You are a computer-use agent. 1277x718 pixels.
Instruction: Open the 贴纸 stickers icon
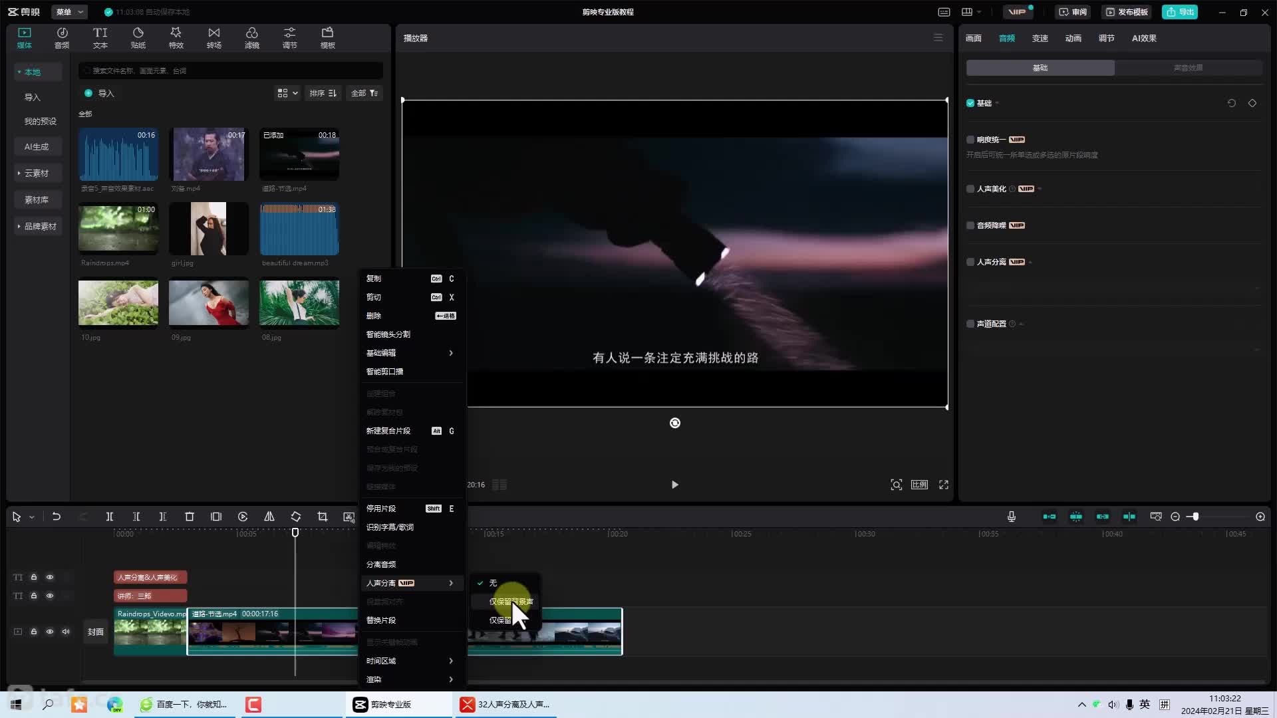138,38
